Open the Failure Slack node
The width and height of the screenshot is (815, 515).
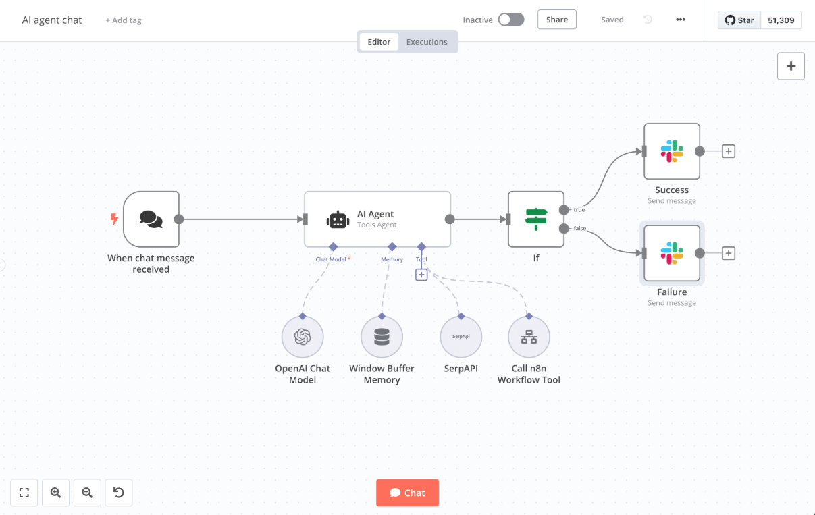(671, 253)
